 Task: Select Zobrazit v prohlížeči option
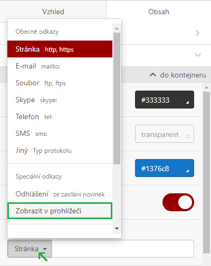click(x=60, y=211)
